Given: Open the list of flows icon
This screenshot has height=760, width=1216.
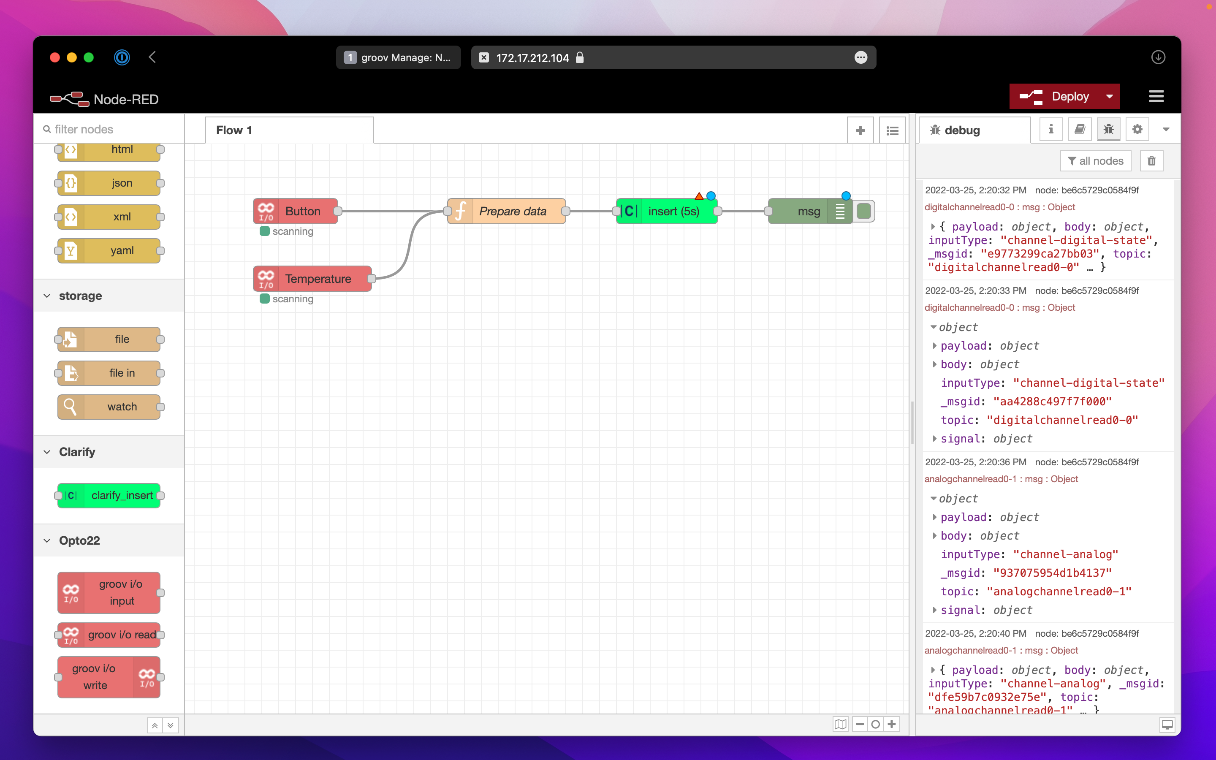Looking at the screenshot, I should [x=893, y=131].
